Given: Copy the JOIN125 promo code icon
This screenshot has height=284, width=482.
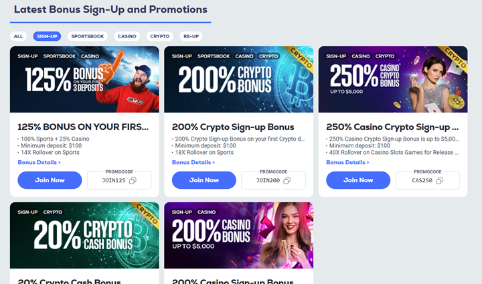Looking at the screenshot, I should point(133,181).
